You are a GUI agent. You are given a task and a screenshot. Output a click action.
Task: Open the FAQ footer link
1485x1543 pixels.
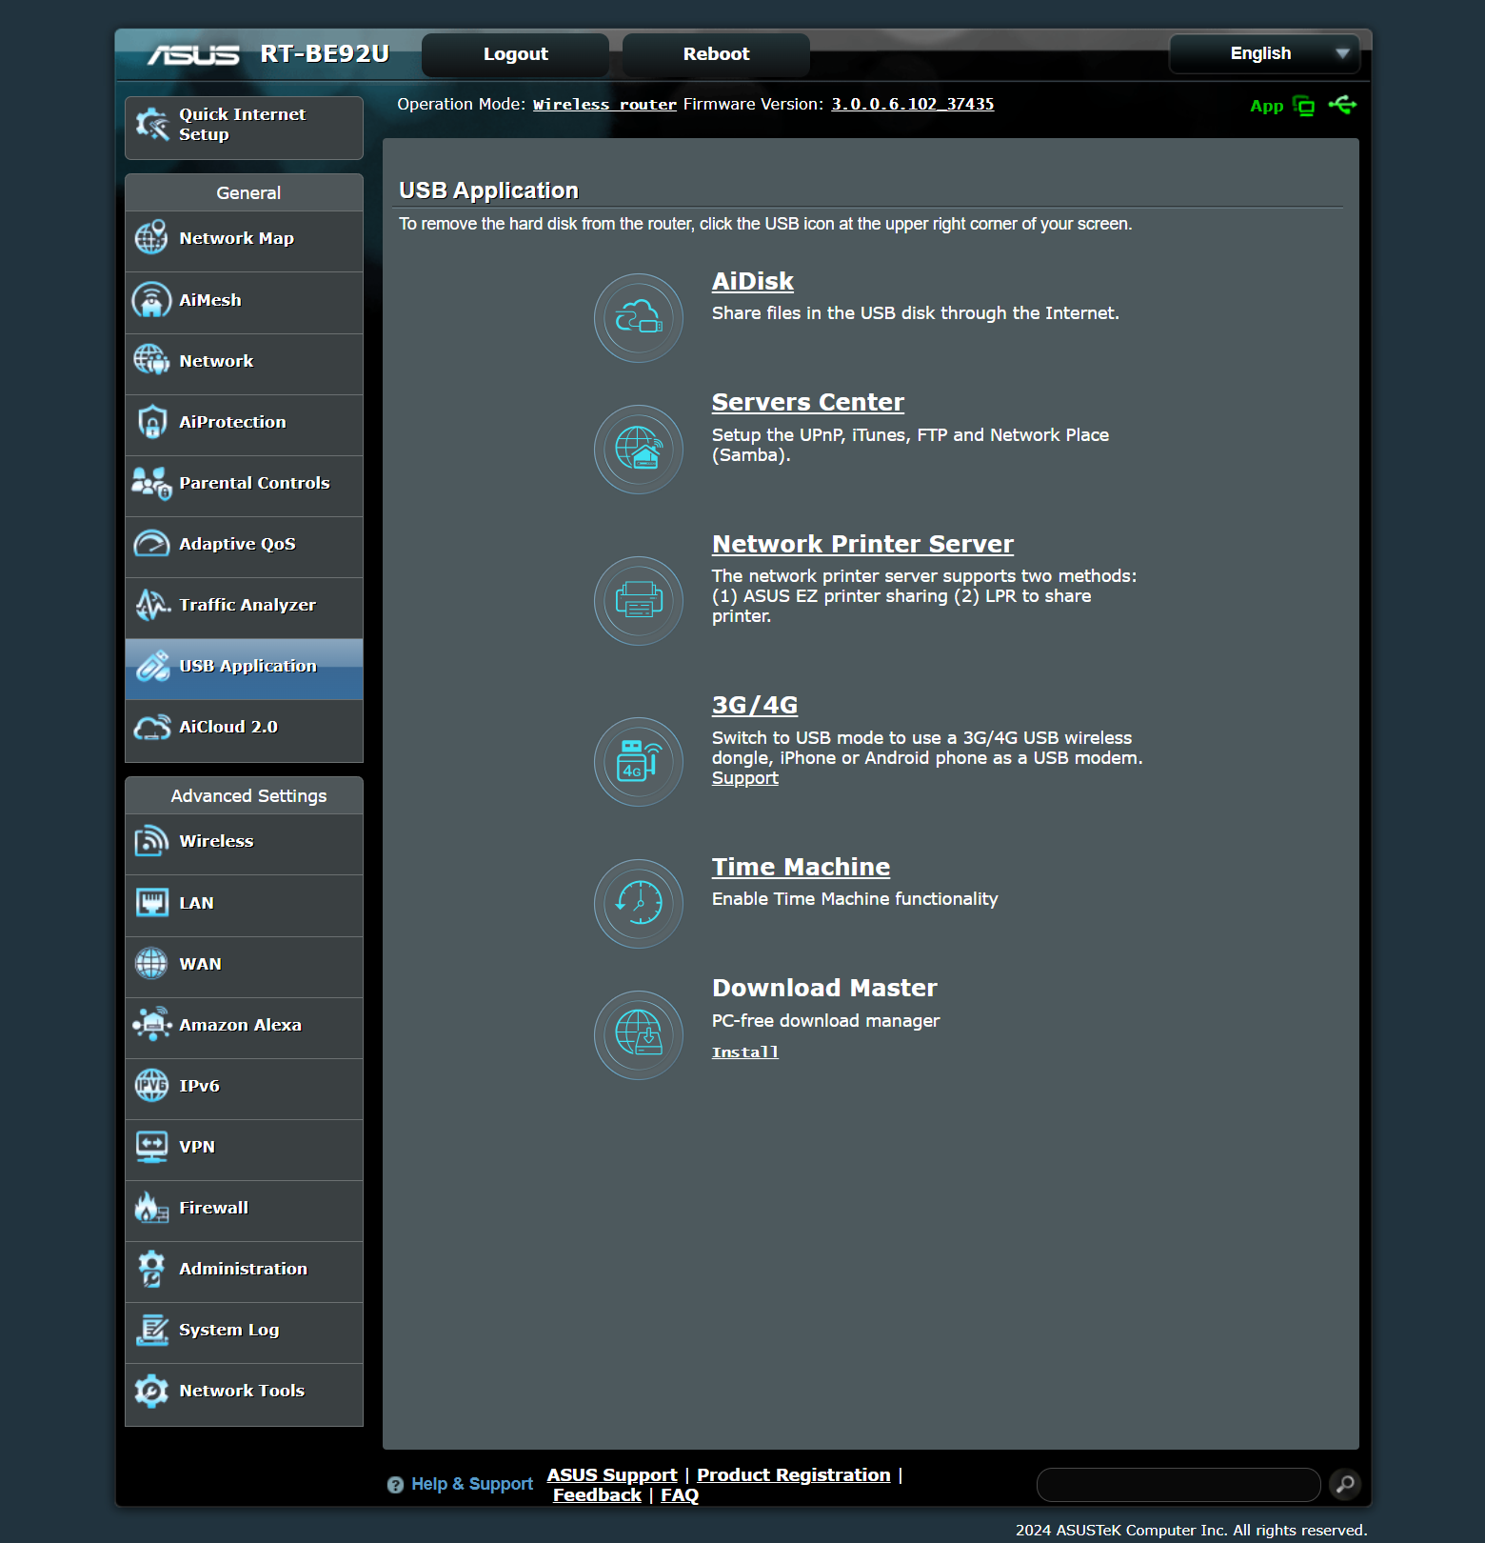[680, 1495]
